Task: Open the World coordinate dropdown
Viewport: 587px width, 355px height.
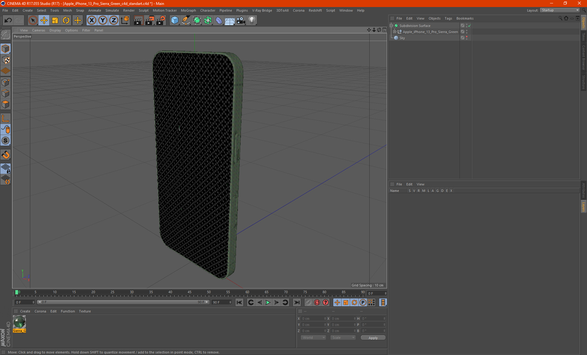Action: click(313, 338)
